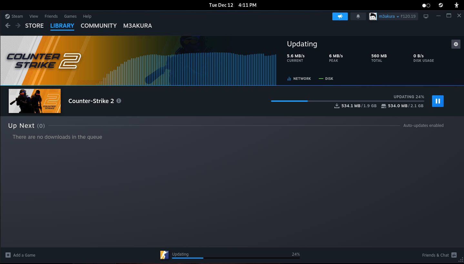Maximize the Steam window
The image size is (464, 264).
point(449,15)
